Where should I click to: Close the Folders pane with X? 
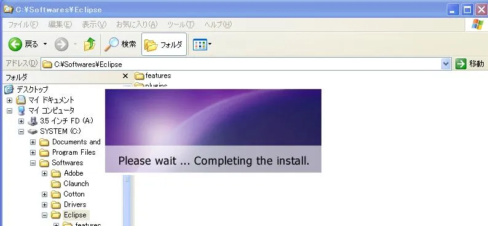[x=125, y=76]
